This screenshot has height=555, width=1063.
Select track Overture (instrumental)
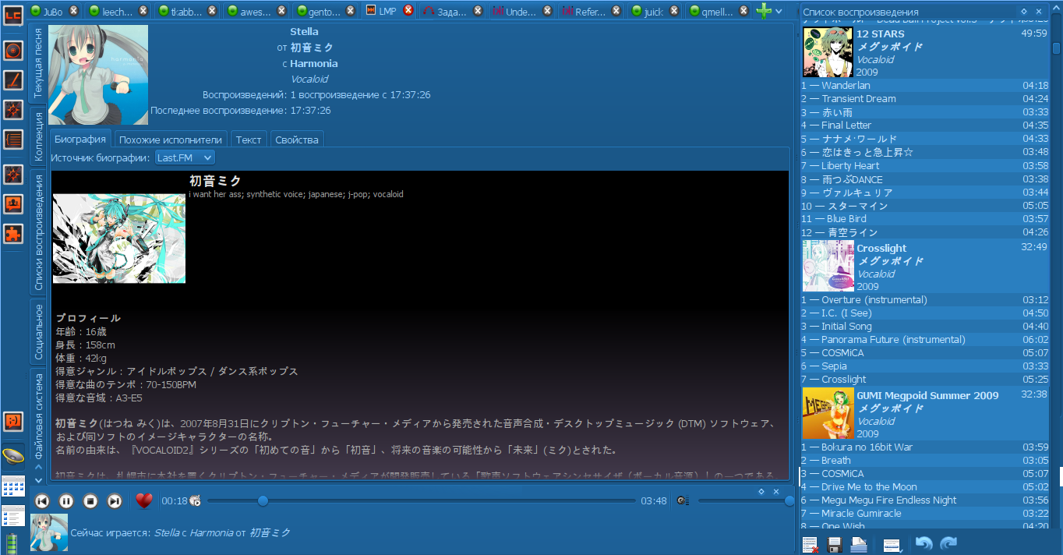pos(924,300)
